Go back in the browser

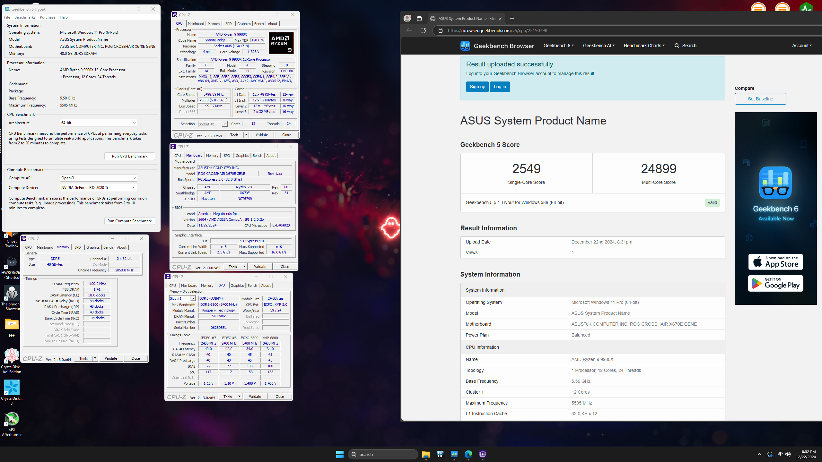tap(409, 30)
